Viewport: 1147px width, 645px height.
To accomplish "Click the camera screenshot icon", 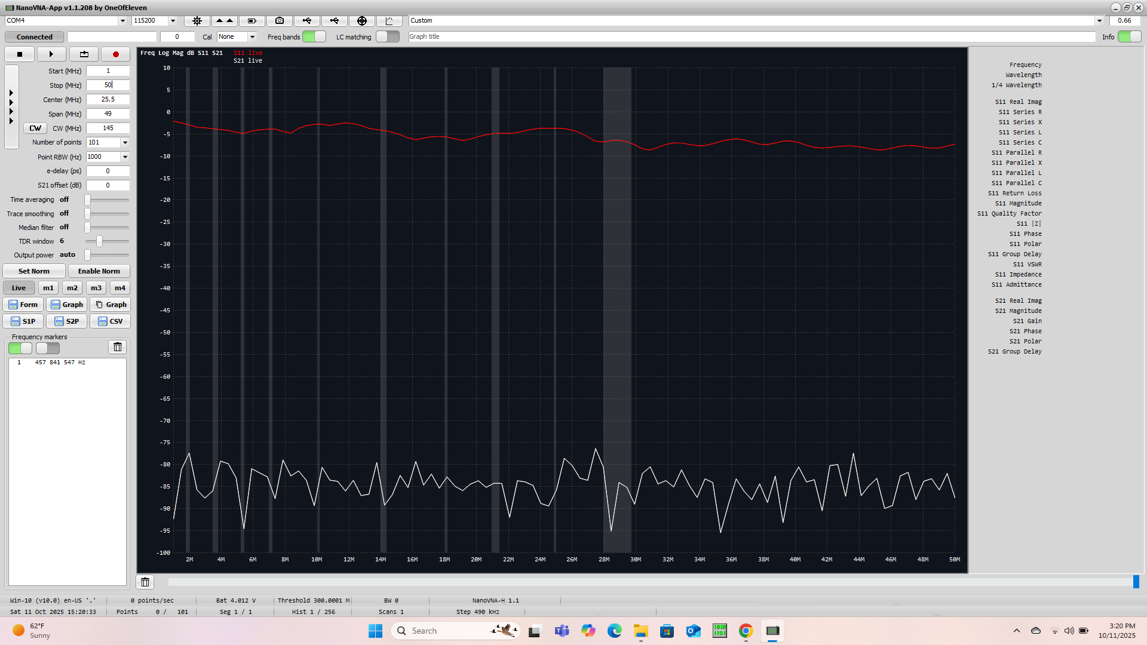I will coord(279,21).
